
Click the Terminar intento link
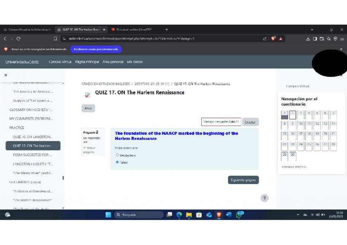295,167
